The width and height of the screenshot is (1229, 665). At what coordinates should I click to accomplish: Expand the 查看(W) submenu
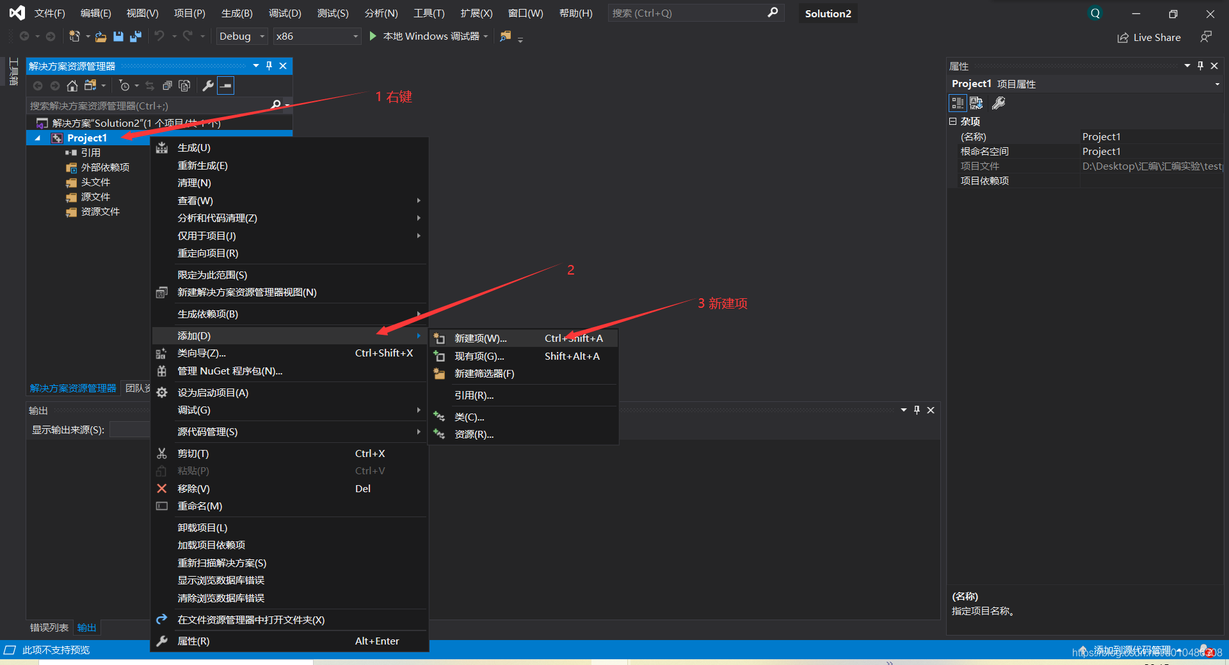[x=289, y=201]
